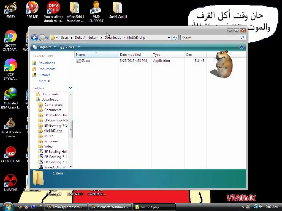Click the address bar Refresh button
Viewport: 282px width, 211px height.
(x=175, y=38)
